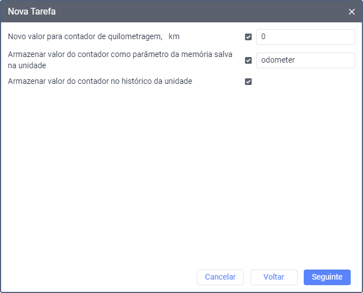Click the checkmark icon beside the 0 field

[x=248, y=37]
